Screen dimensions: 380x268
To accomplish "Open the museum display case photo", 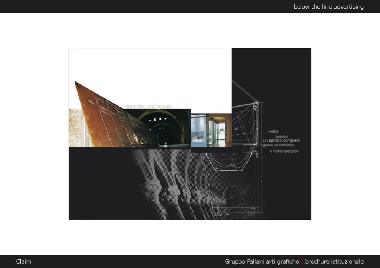I will click(x=211, y=130).
